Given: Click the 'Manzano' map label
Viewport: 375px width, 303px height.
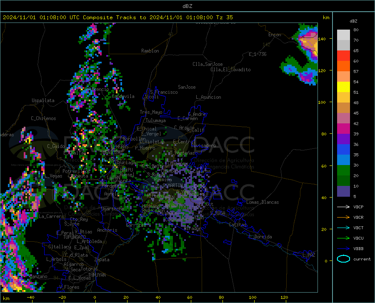Looking at the screenshot, I should coord(38,276).
